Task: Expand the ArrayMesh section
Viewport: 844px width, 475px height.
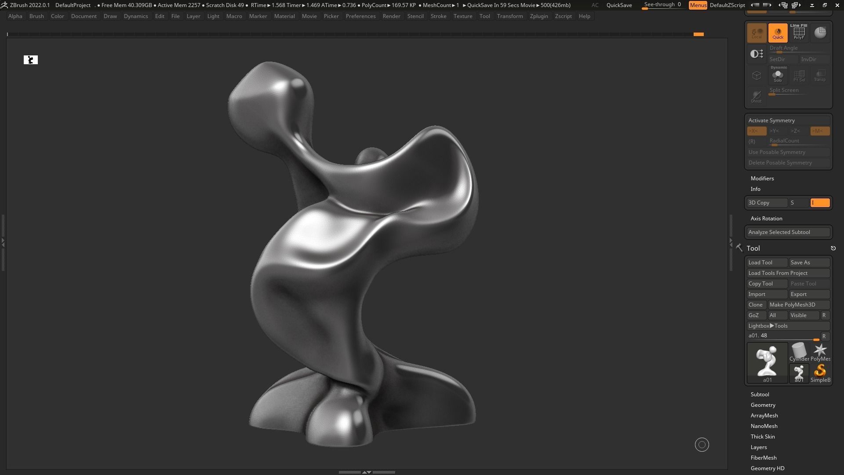Action: click(764, 416)
